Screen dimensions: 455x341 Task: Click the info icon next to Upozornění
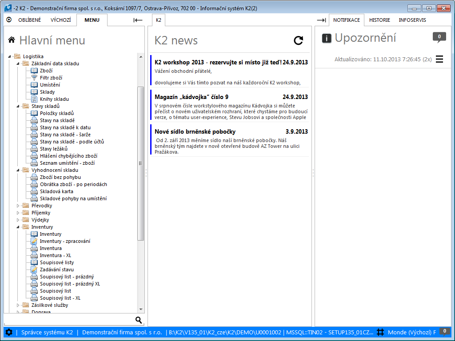327,38
